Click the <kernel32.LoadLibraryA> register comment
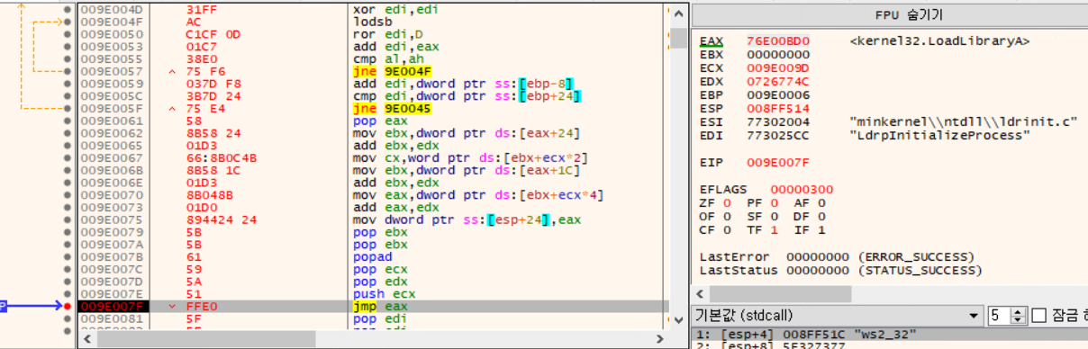The height and width of the screenshot is (349, 1088). [939, 41]
